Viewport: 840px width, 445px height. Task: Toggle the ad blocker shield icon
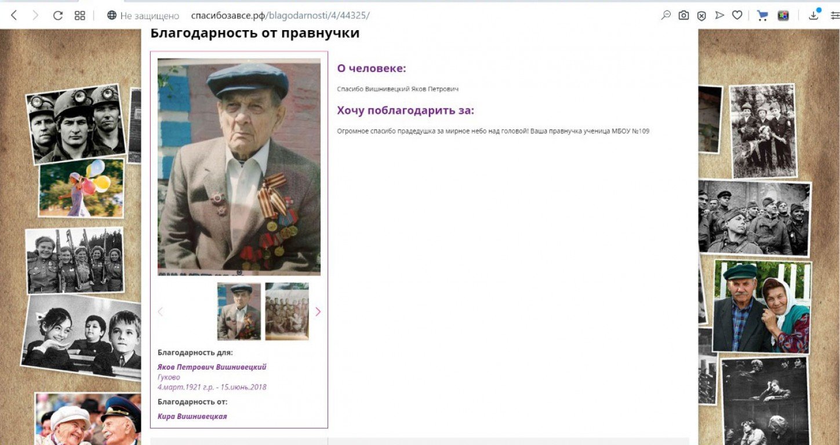click(x=701, y=16)
